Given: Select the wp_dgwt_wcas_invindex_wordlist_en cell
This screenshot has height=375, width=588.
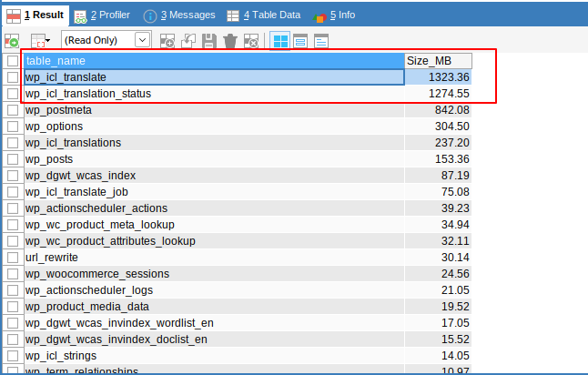Looking at the screenshot, I should pos(214,323).
